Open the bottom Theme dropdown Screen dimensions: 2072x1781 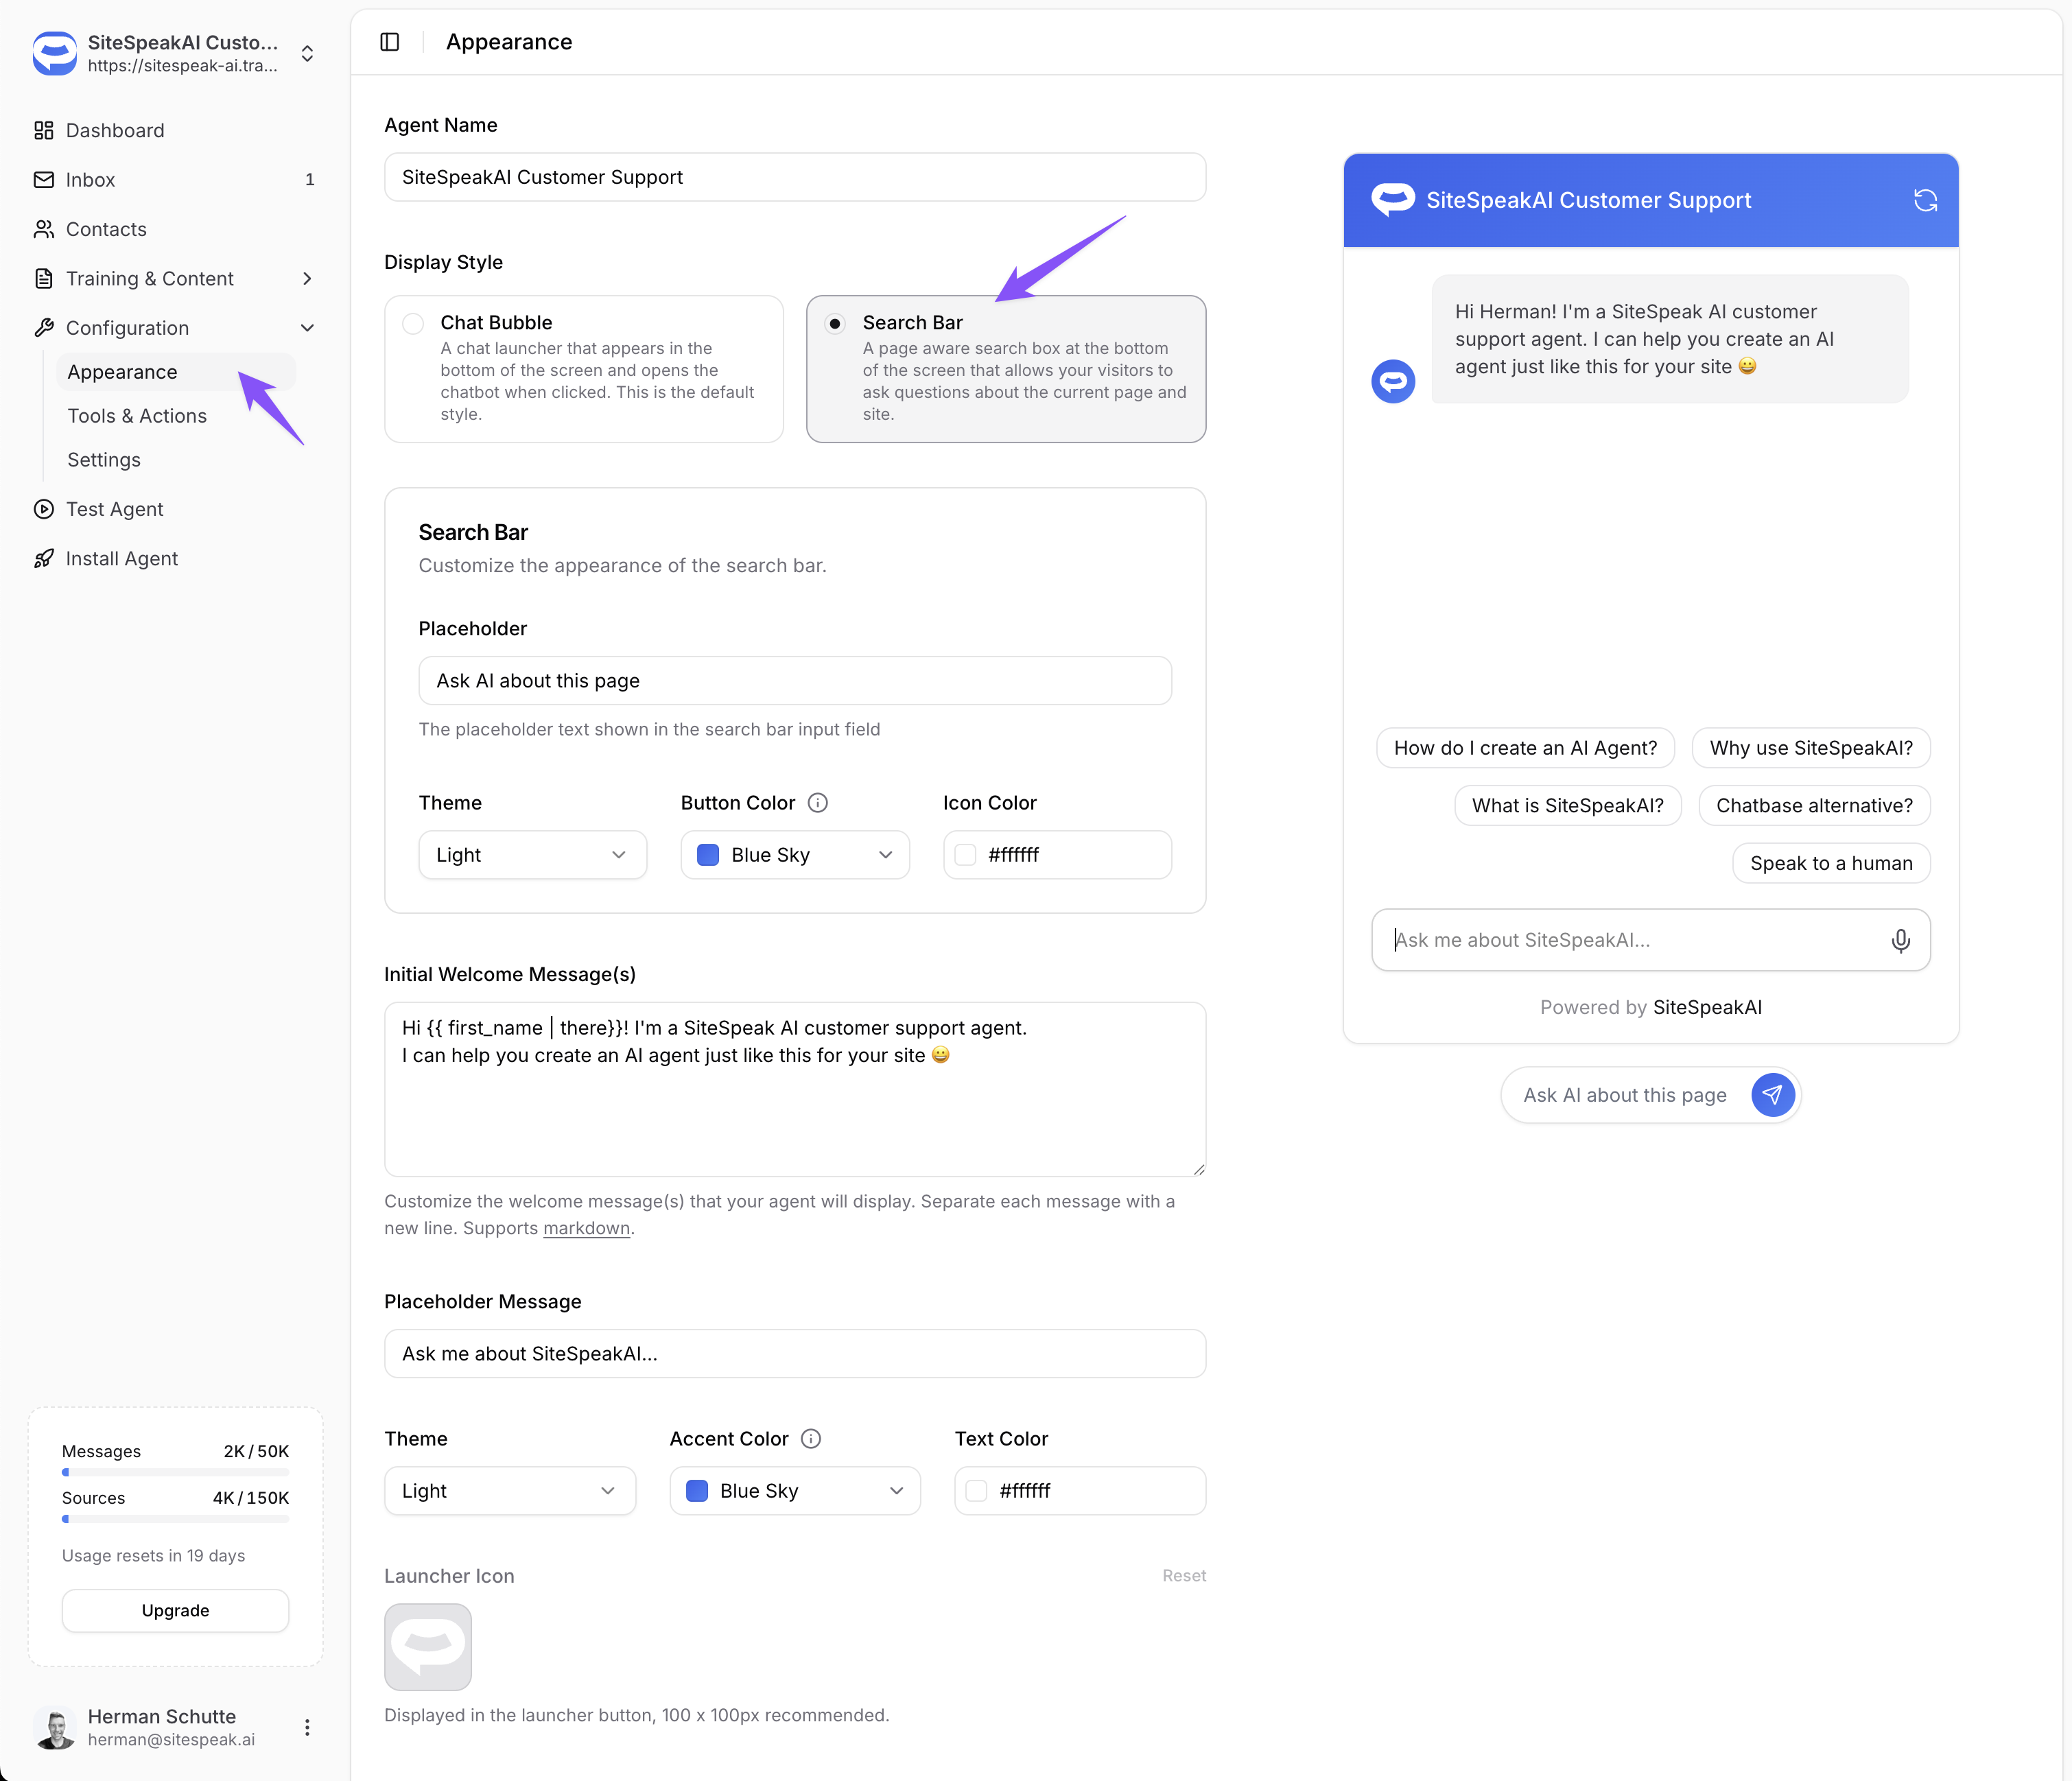510,1491
